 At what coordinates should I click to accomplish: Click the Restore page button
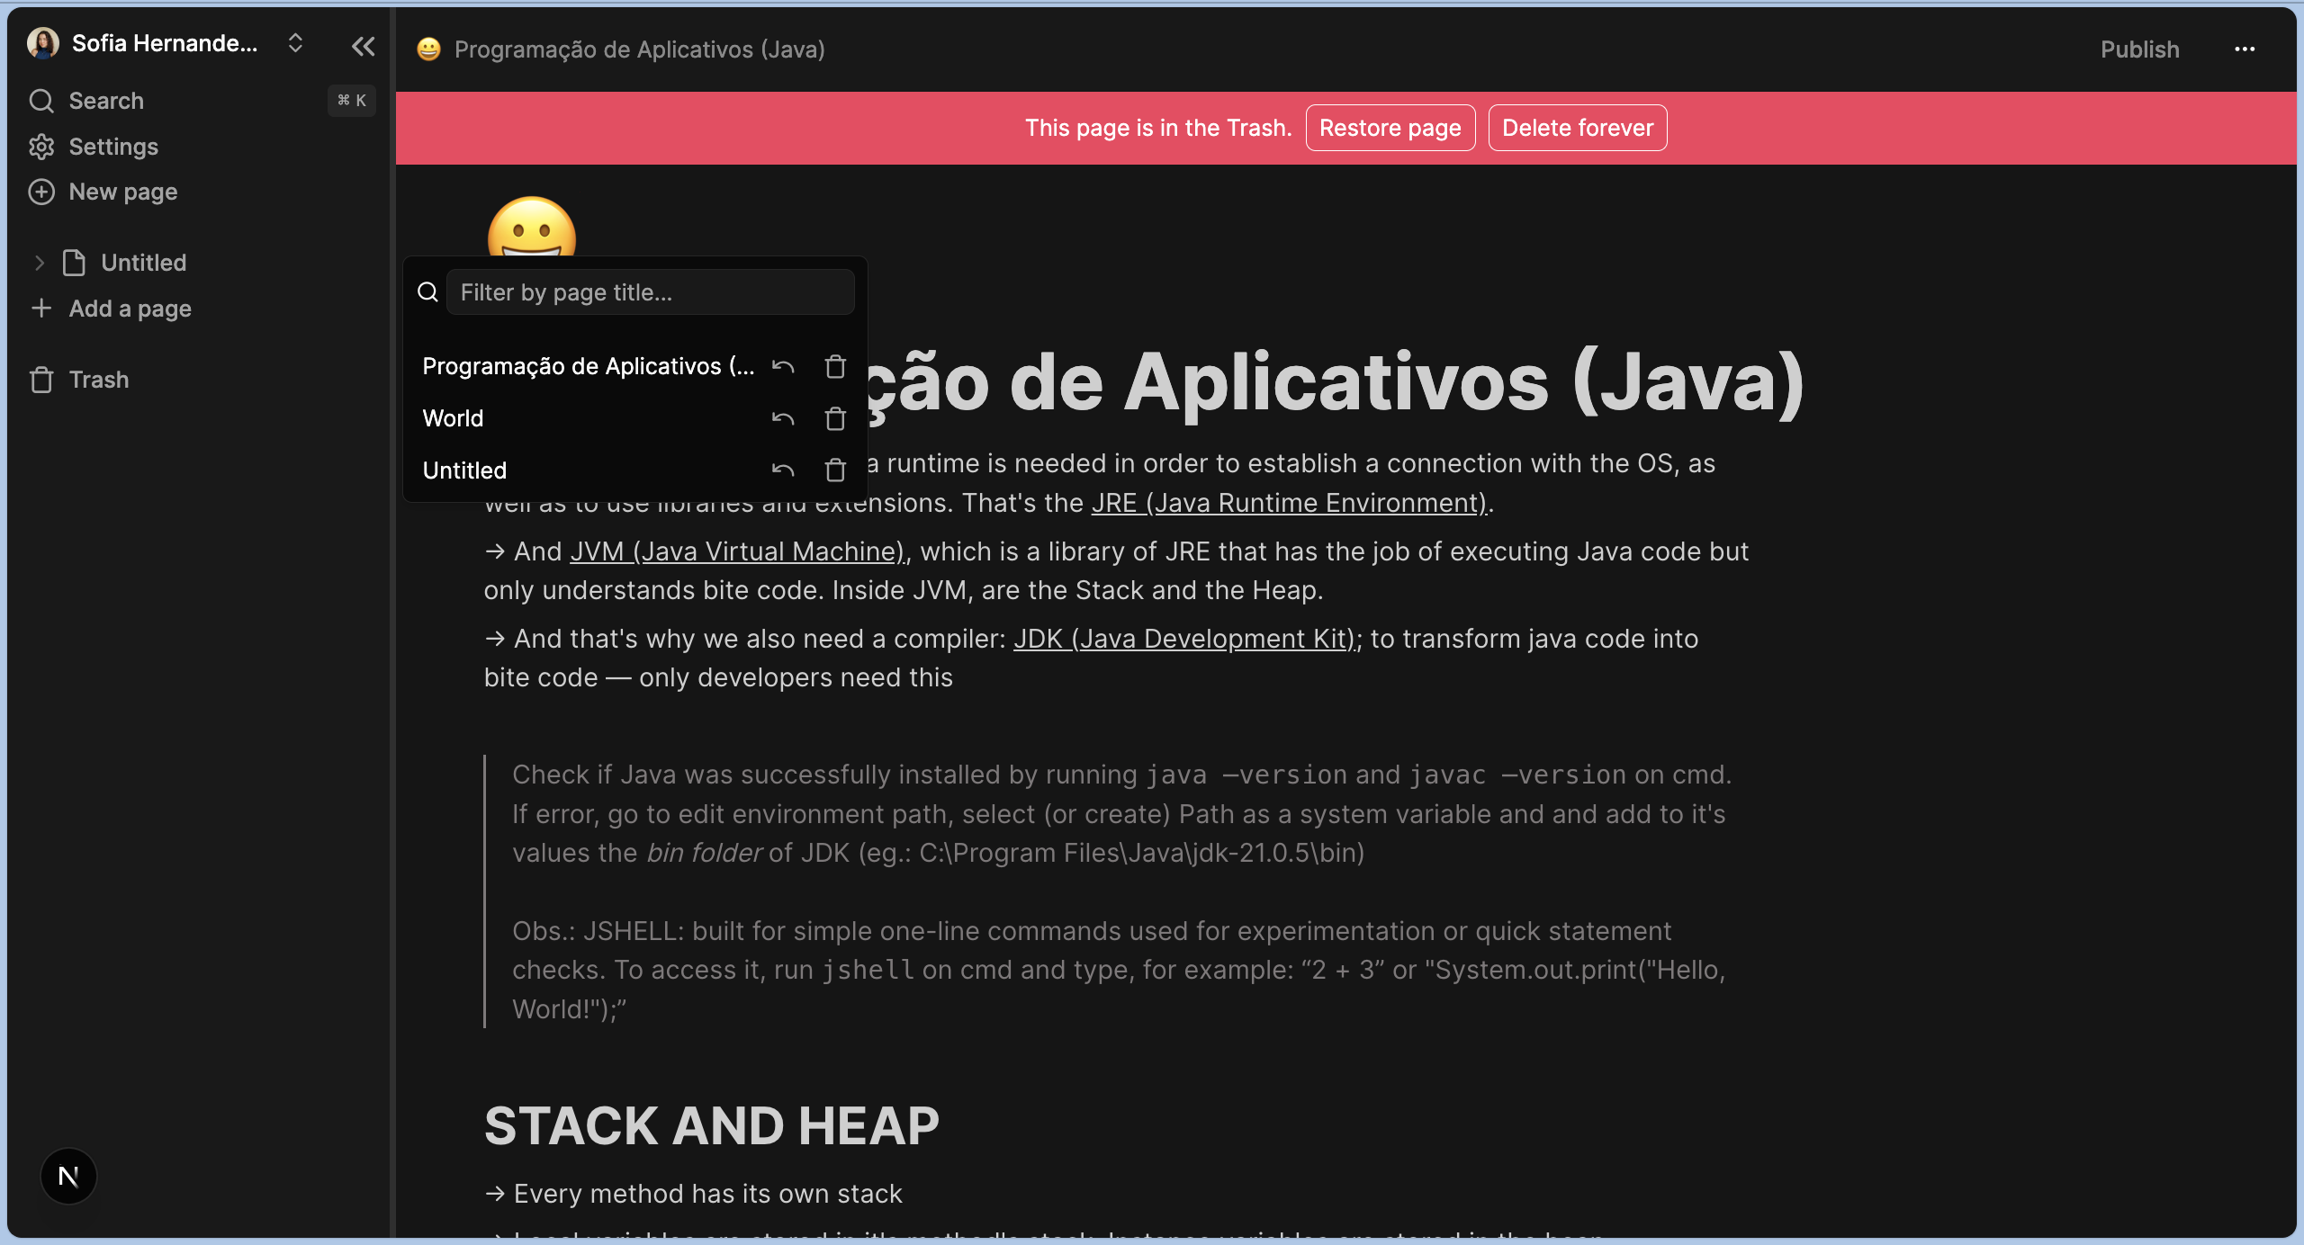tap(1390, 128)
